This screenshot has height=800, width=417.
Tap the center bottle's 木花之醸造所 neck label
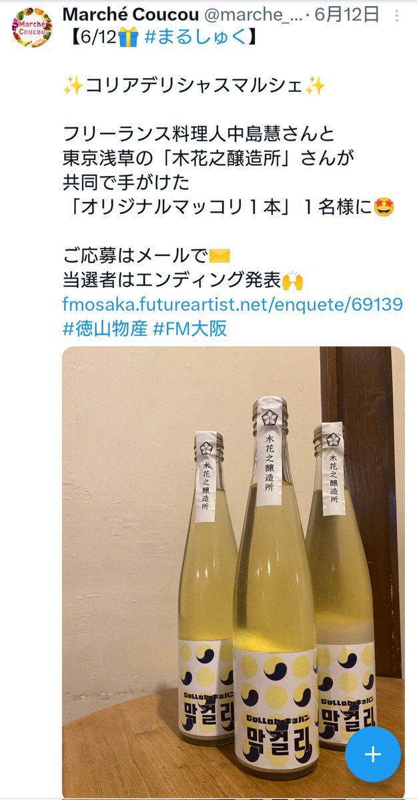tap(270, 452)
